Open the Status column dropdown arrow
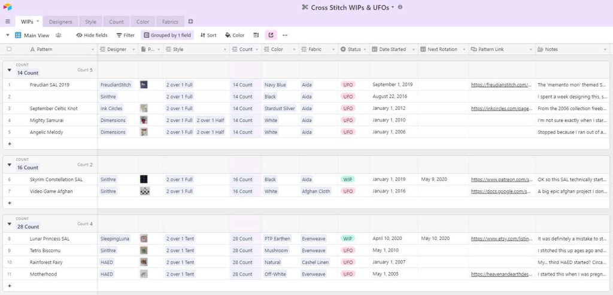 365,50
